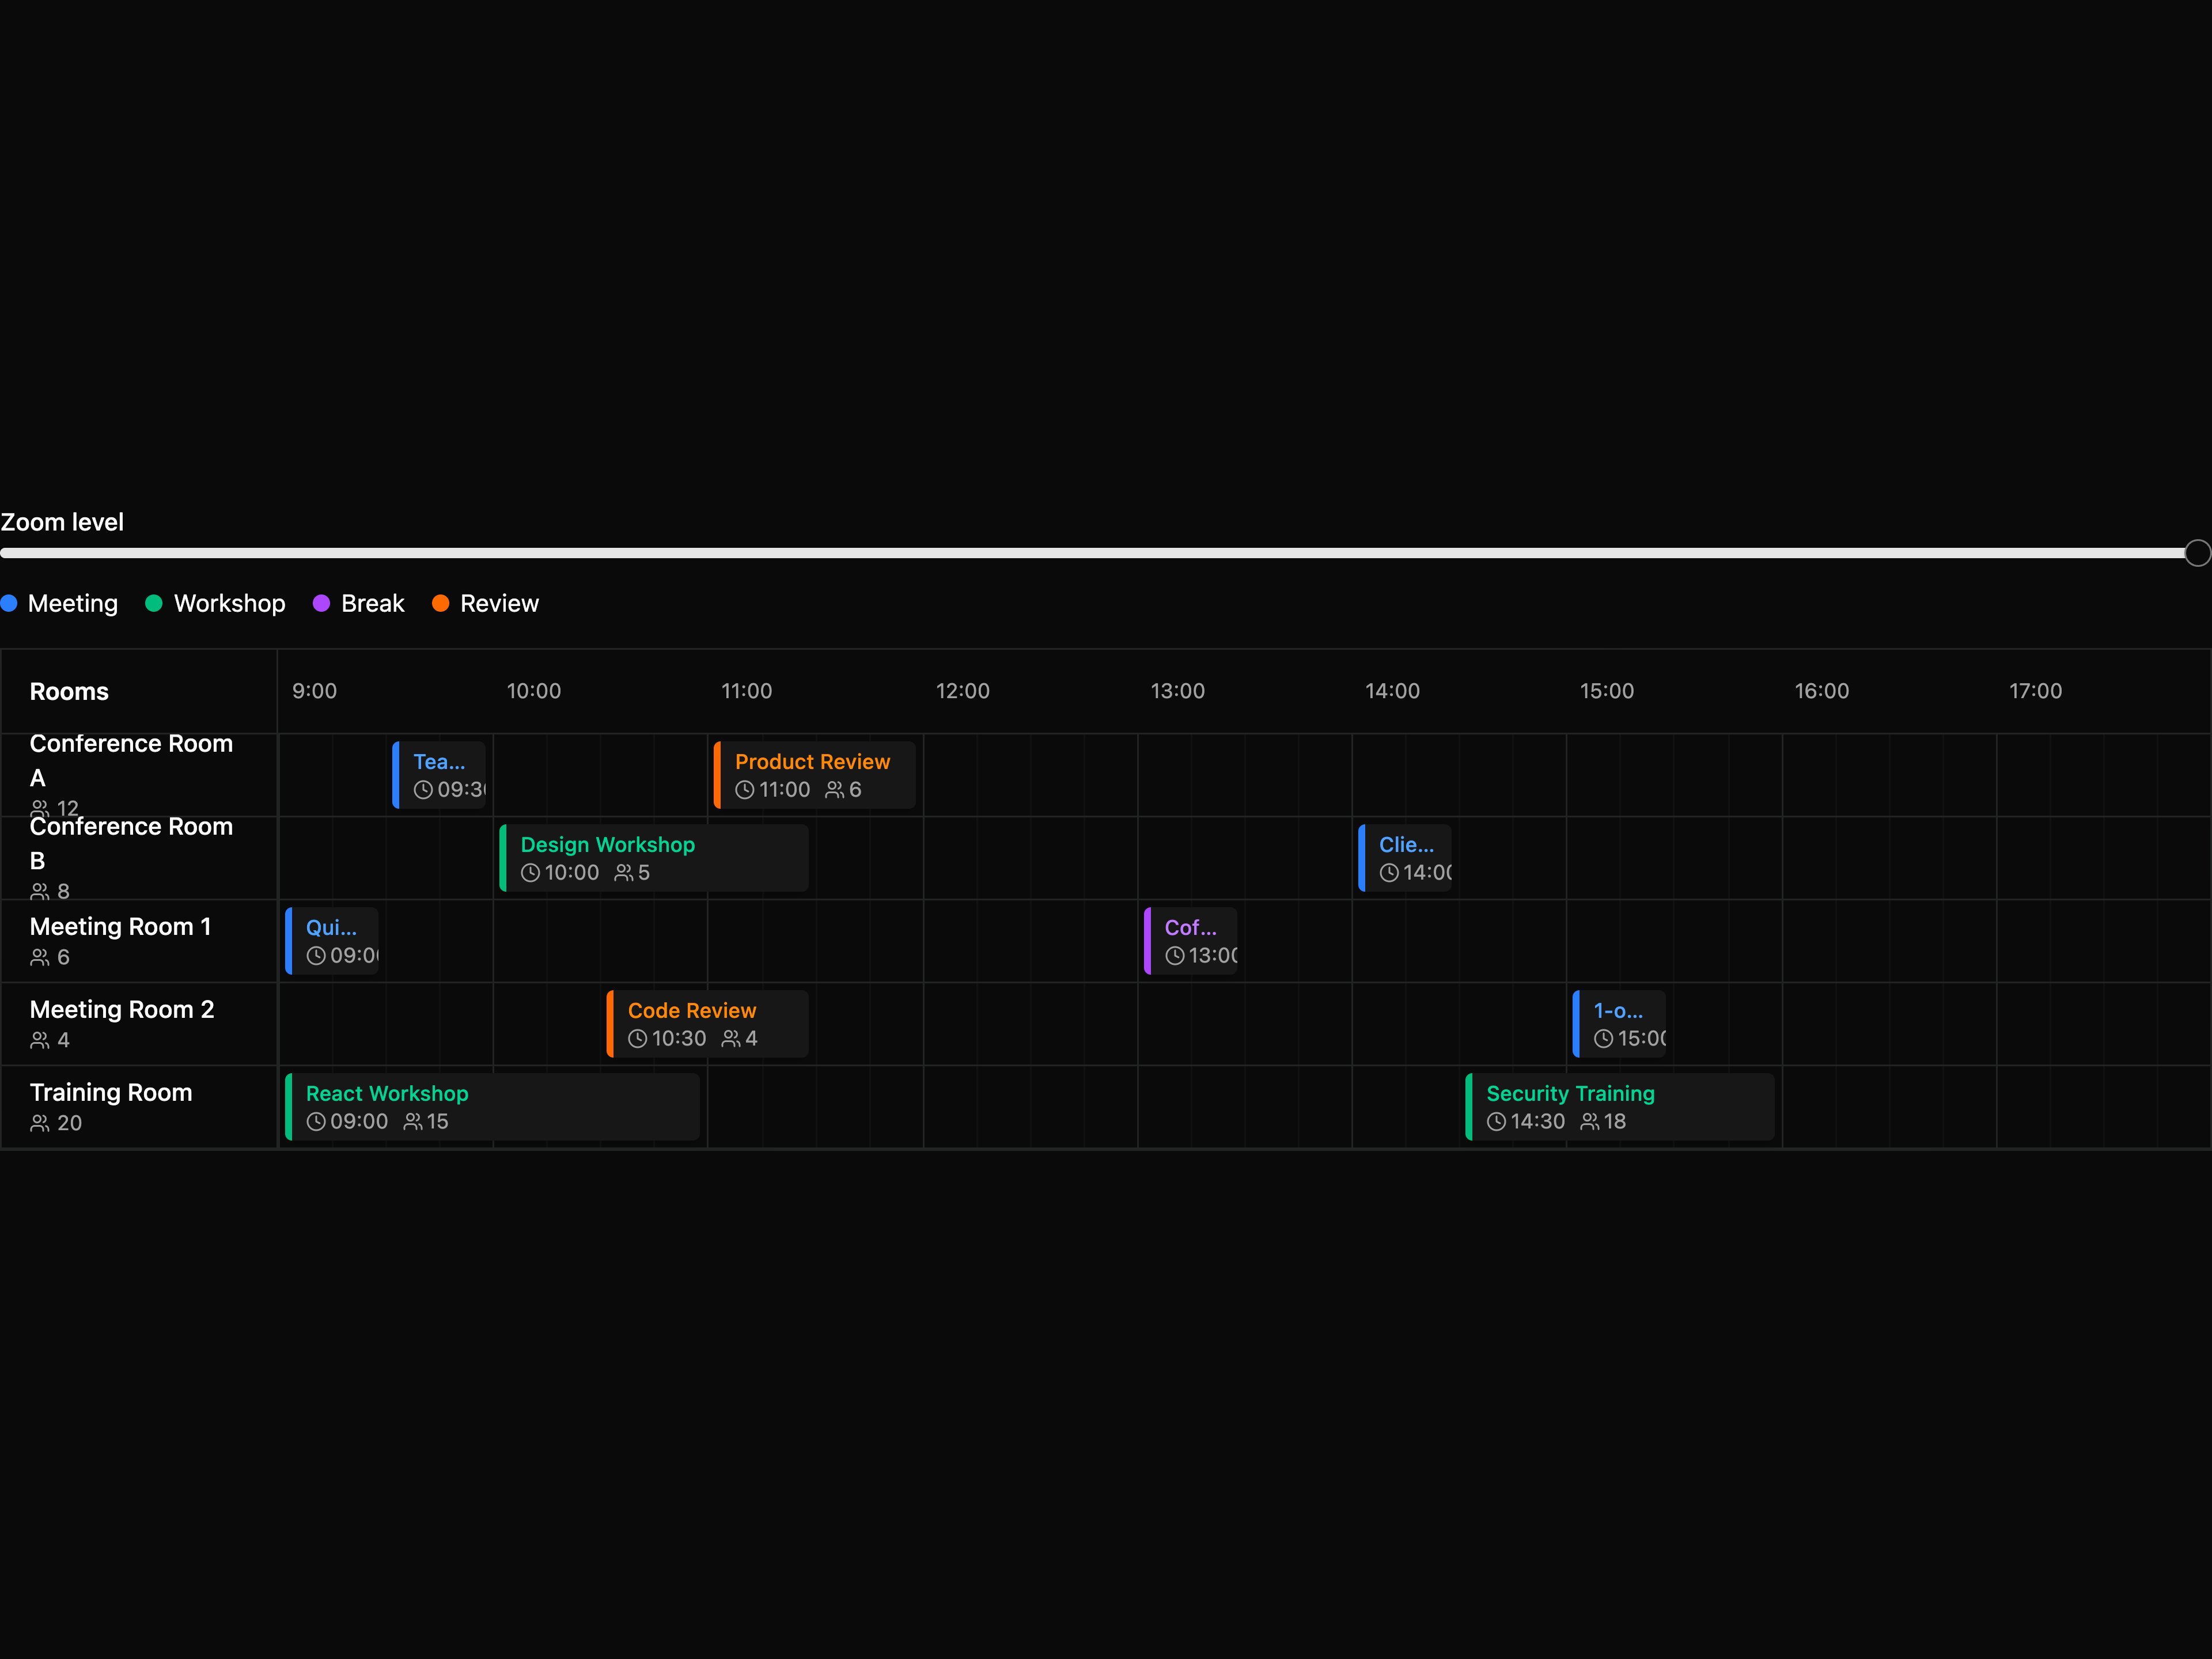Open the Product Review event
Screen dimensions: 2212x1659
click(x=814, y=775)
